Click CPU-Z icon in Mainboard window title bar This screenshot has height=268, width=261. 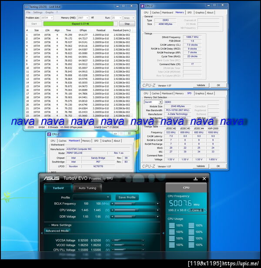pos(49,134)
